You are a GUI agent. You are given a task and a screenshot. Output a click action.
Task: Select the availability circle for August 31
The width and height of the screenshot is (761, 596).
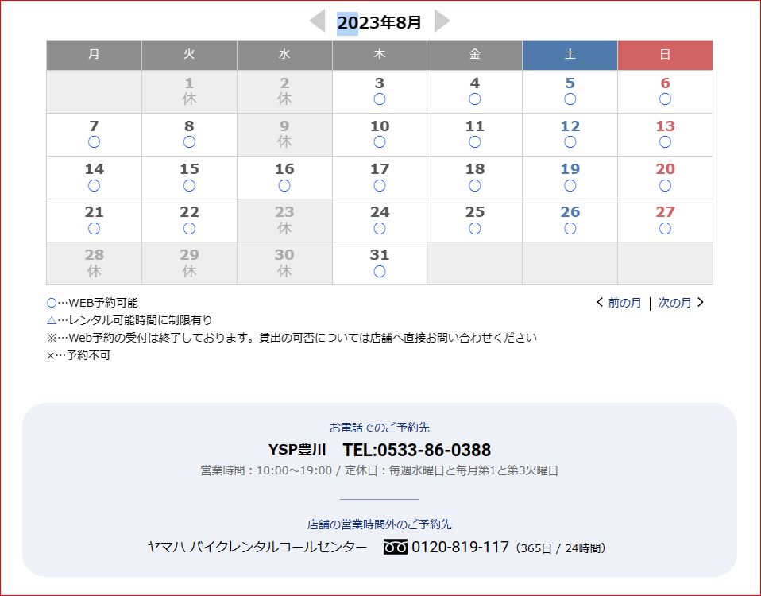tap(380, 271)
